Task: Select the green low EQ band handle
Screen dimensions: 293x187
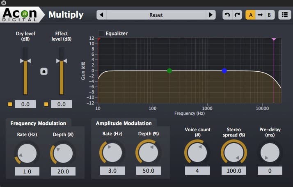Action: [x=169, y=71]
